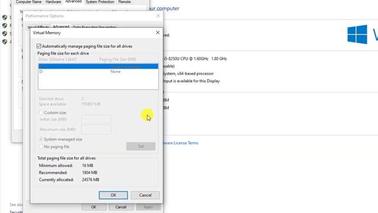Viewport: 378px width, 213px height.
Task: Click the first shield icon in sidebar
Action: 5,17
